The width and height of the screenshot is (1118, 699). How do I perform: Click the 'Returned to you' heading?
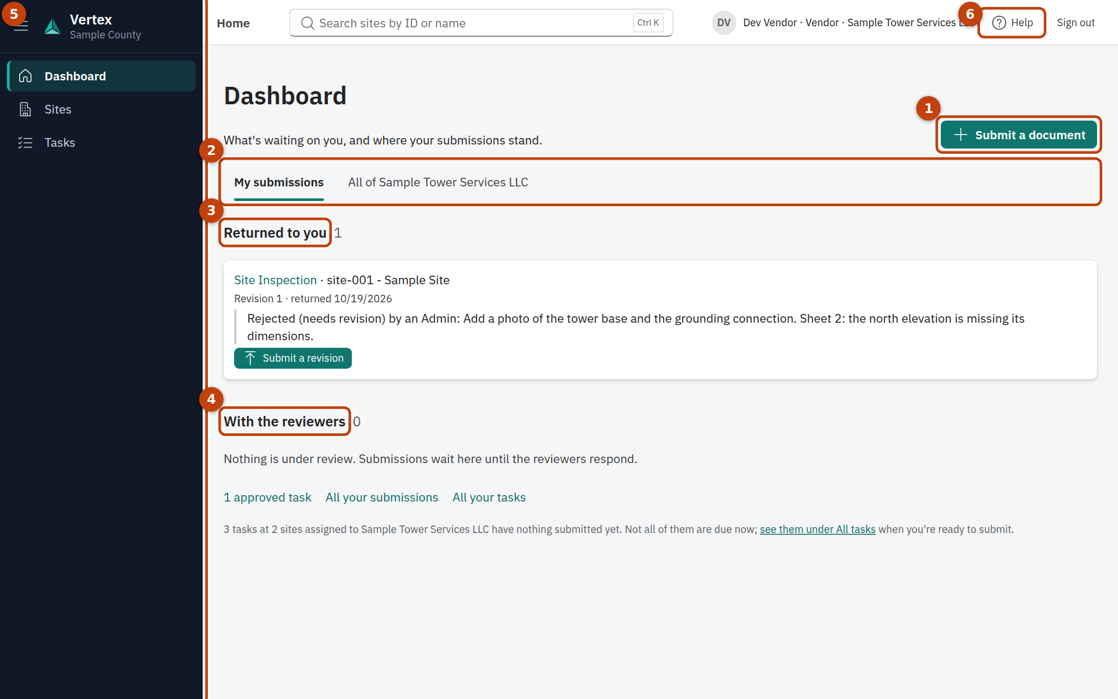pyautogui.click(x=275, y=233)
